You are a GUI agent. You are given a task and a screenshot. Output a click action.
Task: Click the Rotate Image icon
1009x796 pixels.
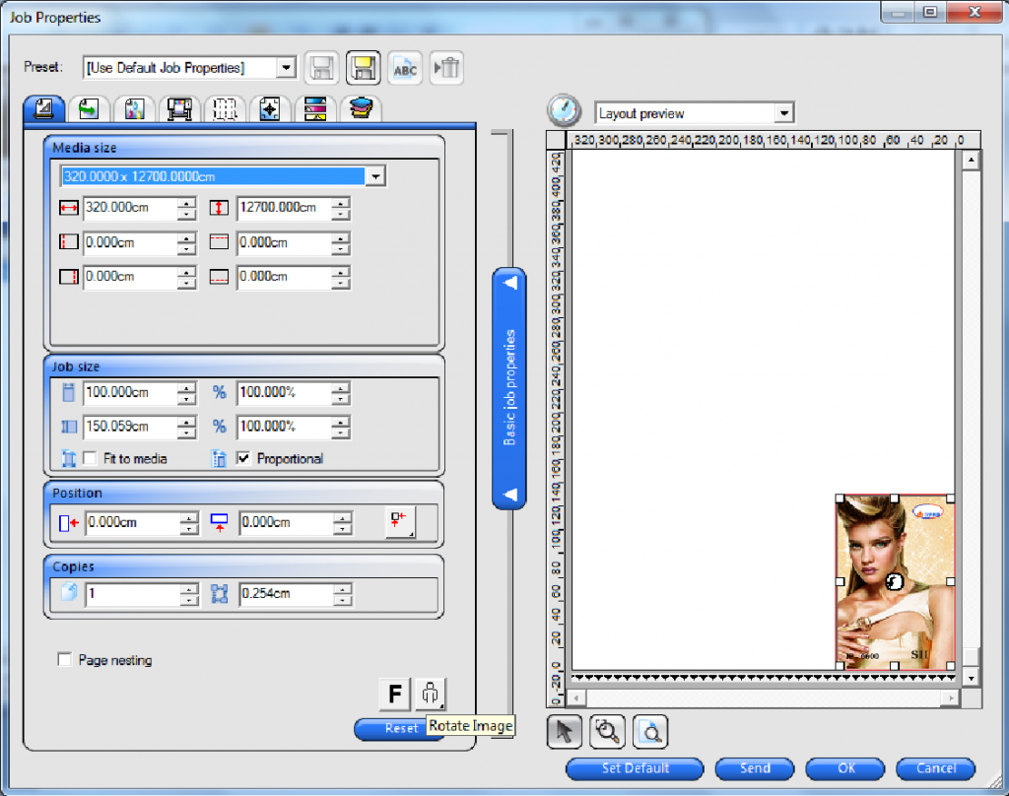[430, 694]
